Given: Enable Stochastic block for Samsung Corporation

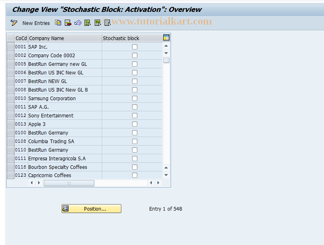Looking at the screenshot, I should (135, 98).
